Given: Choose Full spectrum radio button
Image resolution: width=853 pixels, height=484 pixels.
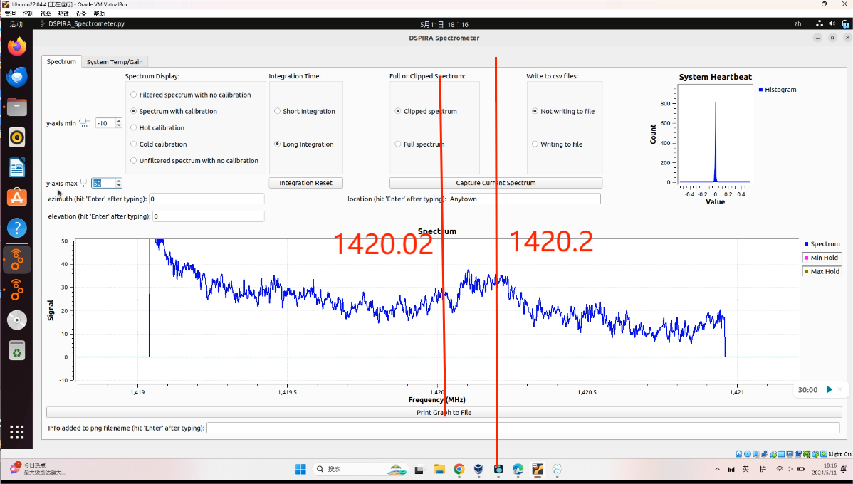Looking at the screenshot, I should (398, 144).
